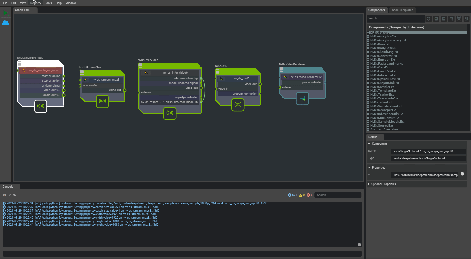The image size is (471, 259).
Task: Expand the NvDsInferenceExt tree node
Action: click(368, 75)
